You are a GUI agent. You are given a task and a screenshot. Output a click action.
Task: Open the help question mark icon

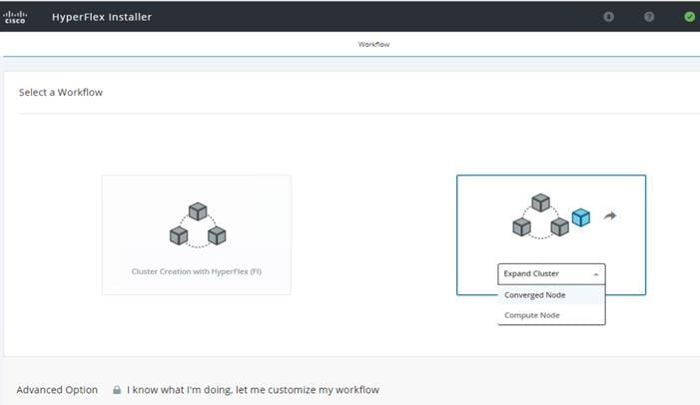tap(649, 17)
